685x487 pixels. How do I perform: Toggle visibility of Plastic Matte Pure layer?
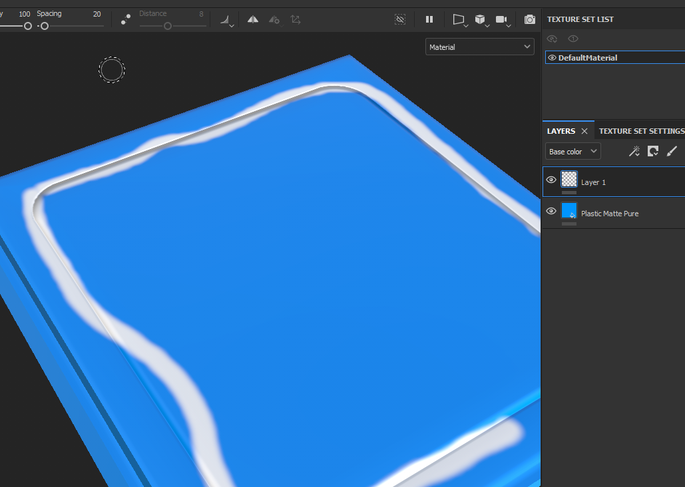tap(551, 211)
